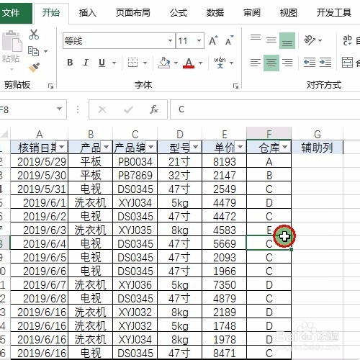360x360 pixels.
Task: Switch to the 公式 tab
Action: click(x=179, y=13)
